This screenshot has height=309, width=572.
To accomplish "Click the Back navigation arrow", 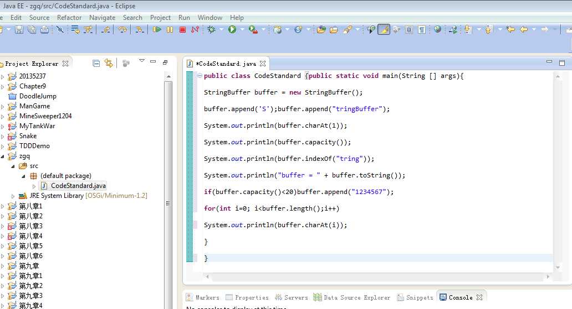I will coord(524,29).
